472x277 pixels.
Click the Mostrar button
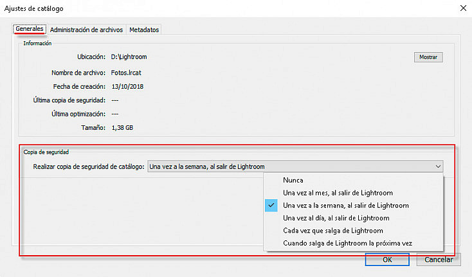click(428, 57)
